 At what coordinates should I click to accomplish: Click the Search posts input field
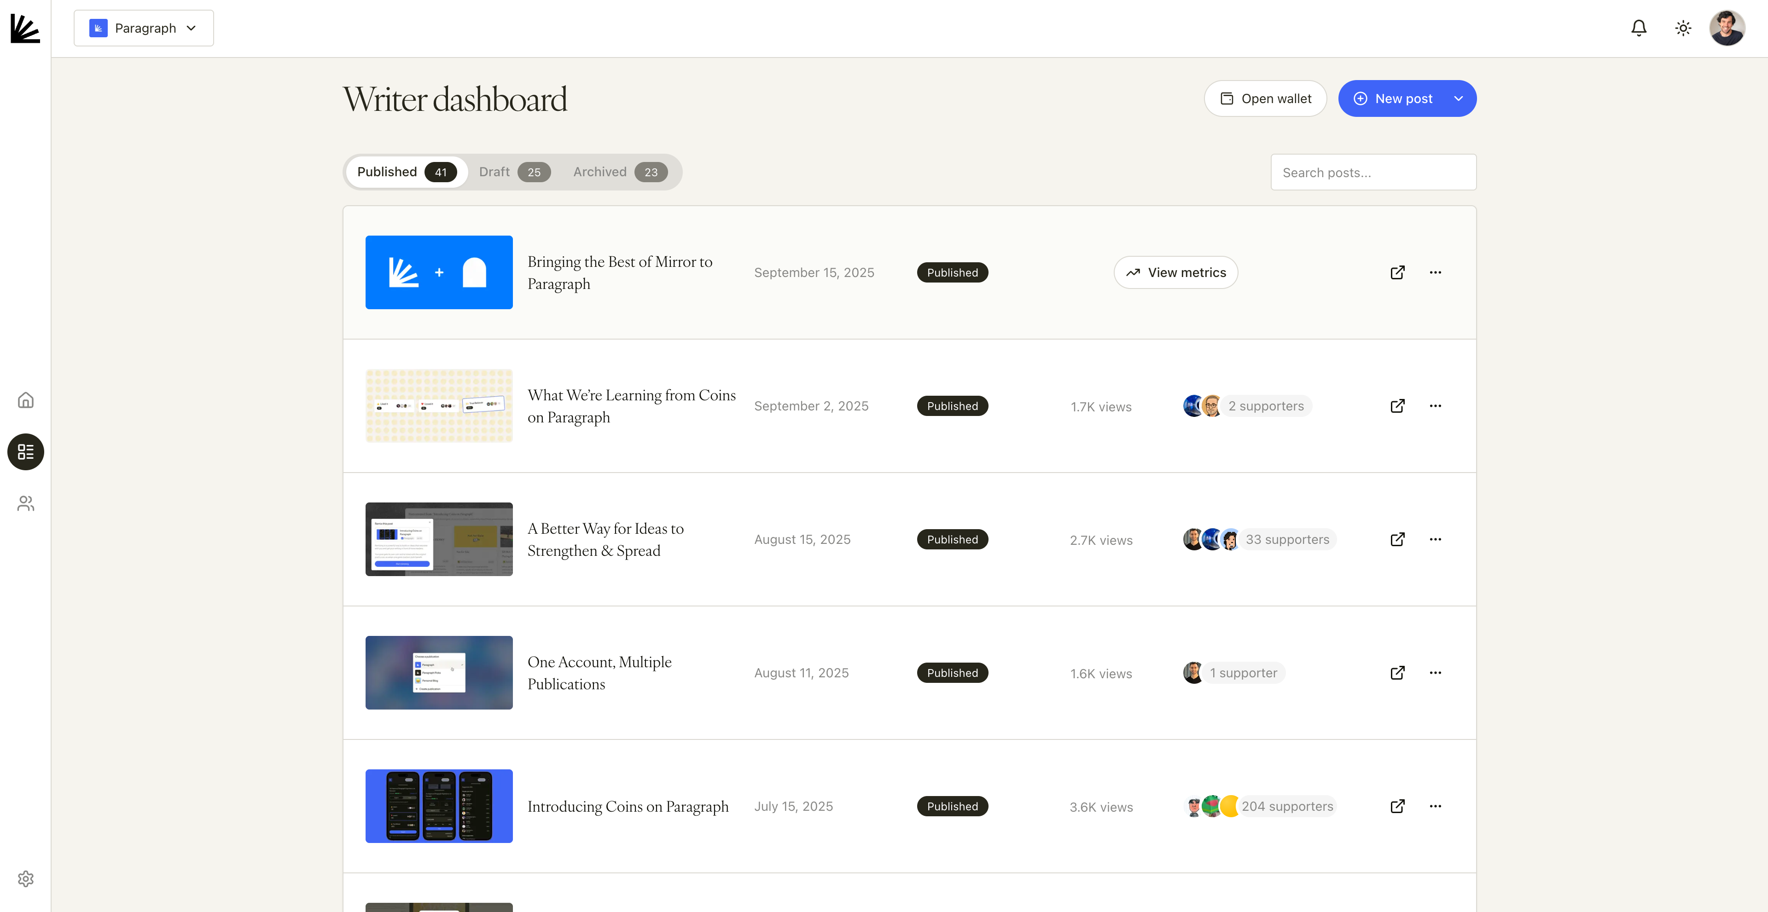(1373, 172)
